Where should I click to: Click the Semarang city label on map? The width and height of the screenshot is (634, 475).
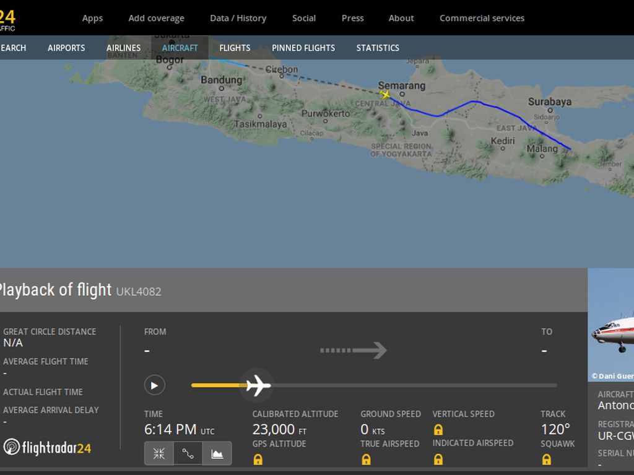(x=401, y=85)
